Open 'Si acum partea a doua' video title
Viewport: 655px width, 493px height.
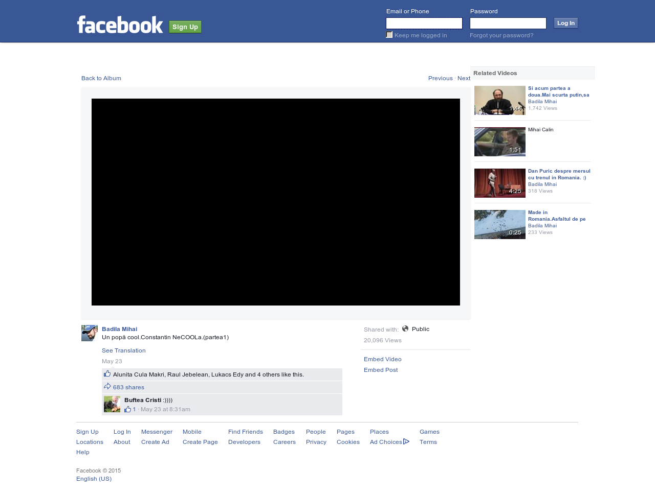pos(559,91)
